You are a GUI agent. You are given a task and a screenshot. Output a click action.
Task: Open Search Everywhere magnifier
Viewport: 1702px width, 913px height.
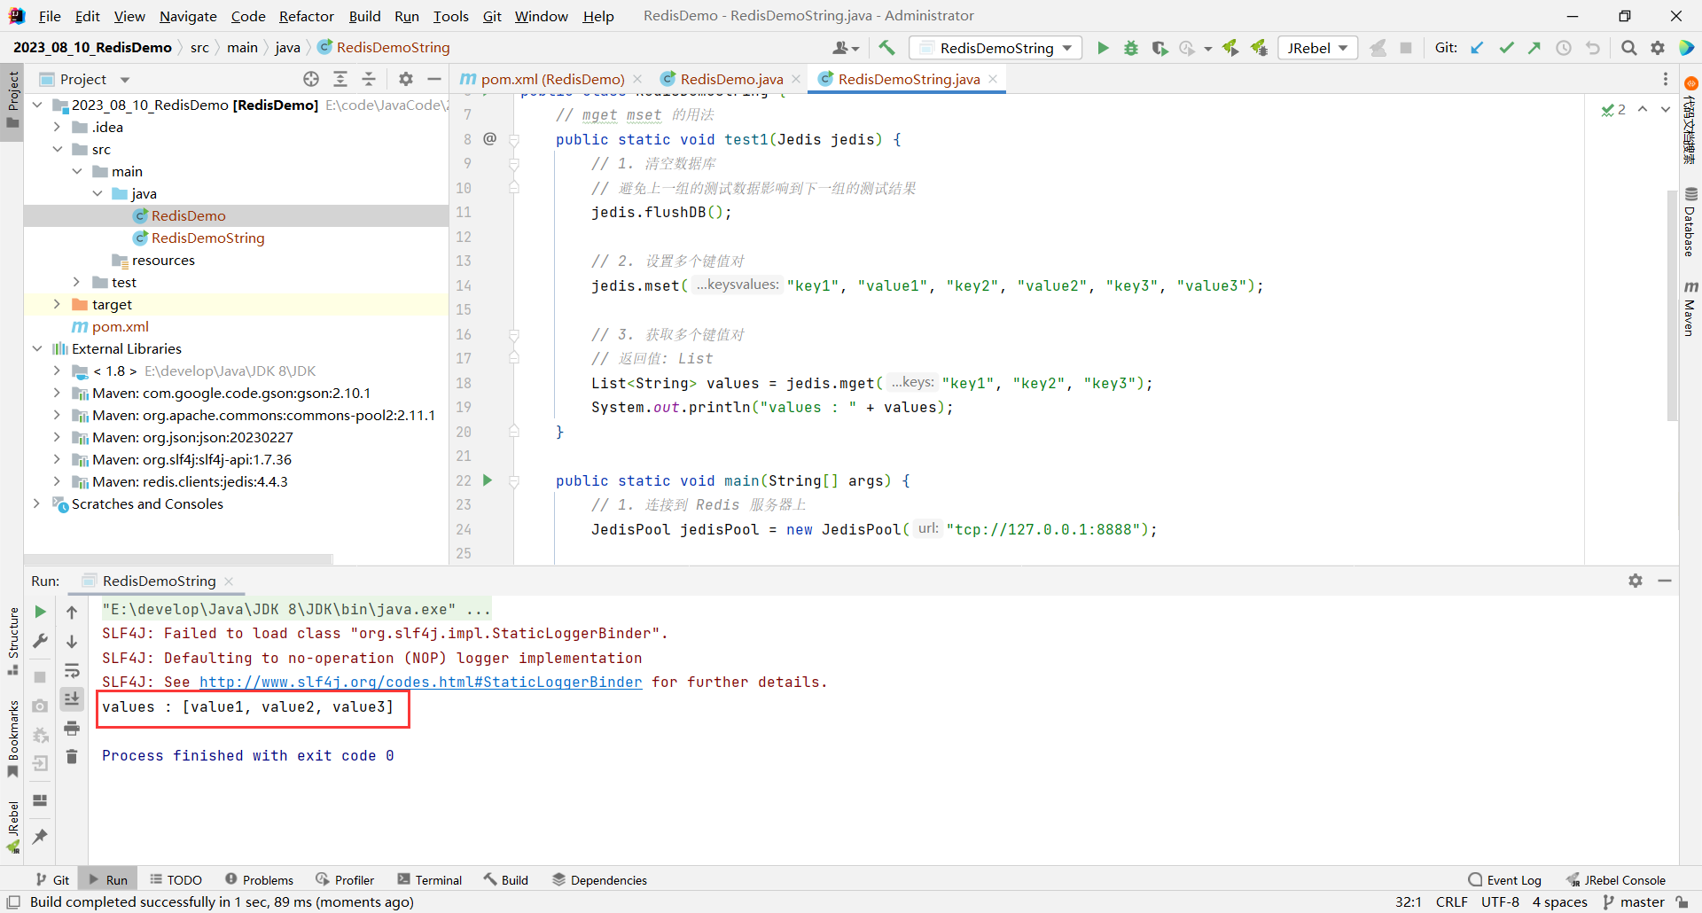(x=1629, y=48)
